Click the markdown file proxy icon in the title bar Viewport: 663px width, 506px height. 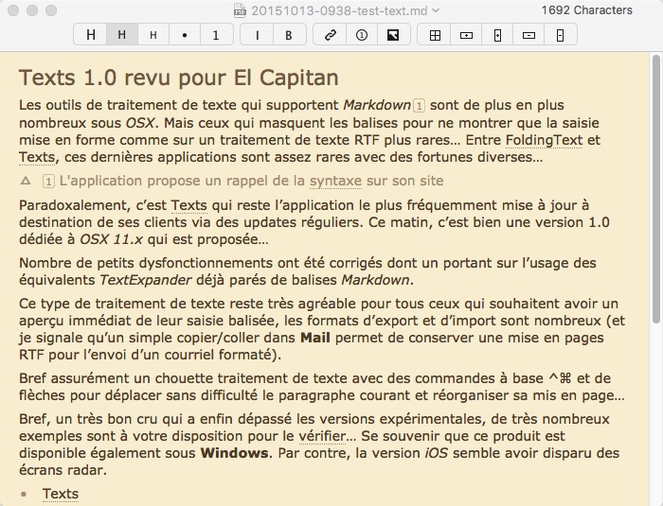[x=241, y=10]
